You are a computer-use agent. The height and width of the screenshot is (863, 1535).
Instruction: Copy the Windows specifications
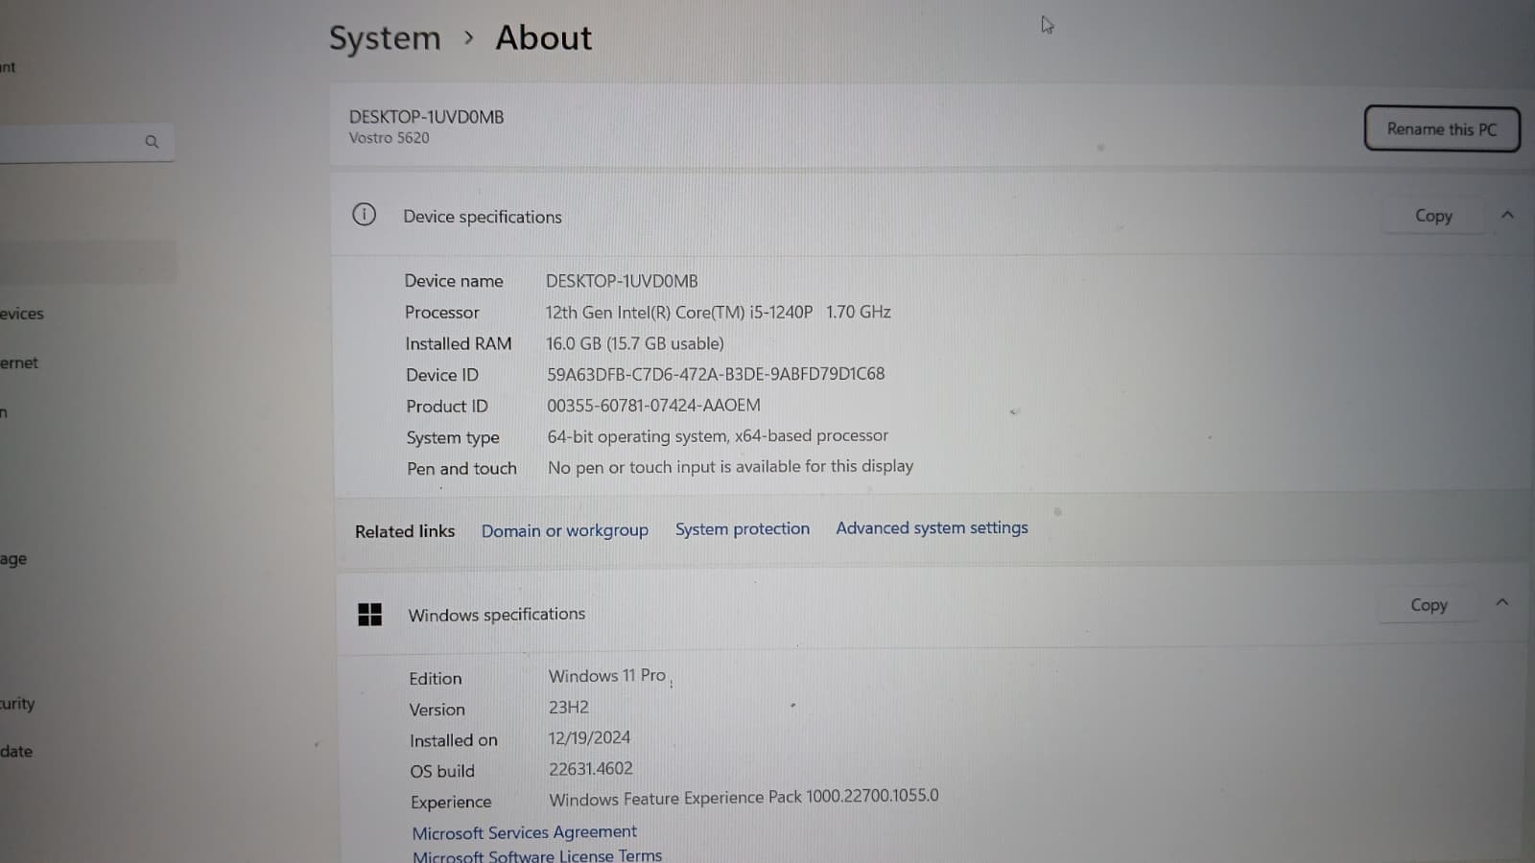1429,605
